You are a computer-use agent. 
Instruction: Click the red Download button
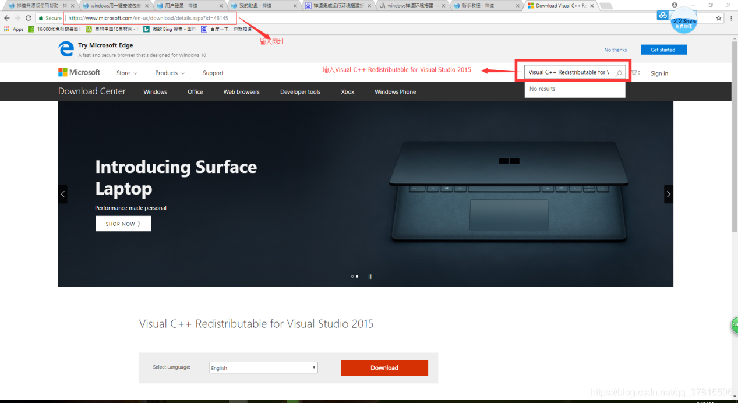[384, 367]
